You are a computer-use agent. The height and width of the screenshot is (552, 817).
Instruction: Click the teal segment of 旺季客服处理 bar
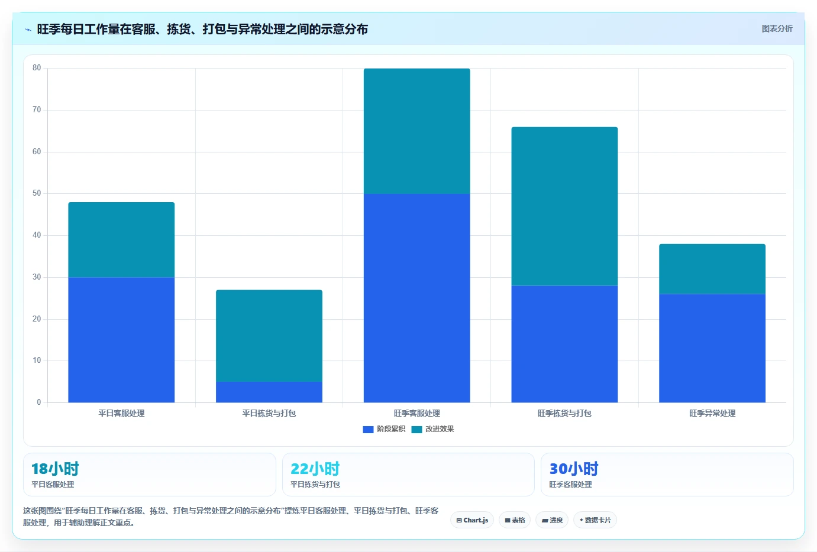[x=417, y=131]
